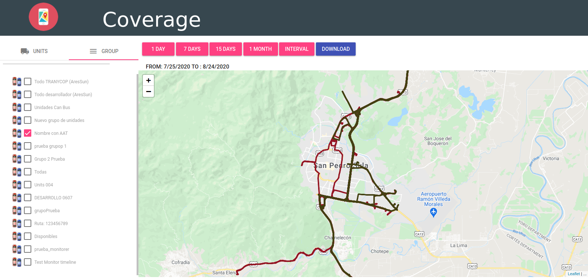Viewport: 588px width, 280px height.
Task: Click the hamburger icon beside GROUP
Action: 94,51
